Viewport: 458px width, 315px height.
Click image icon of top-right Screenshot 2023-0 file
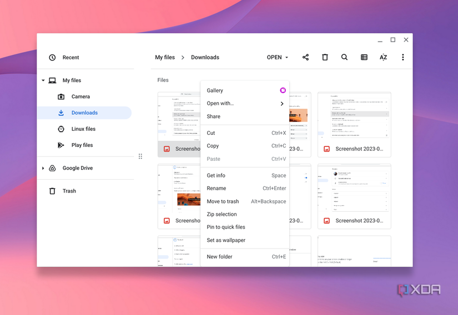pyautogui.click(x=327, y=149)
